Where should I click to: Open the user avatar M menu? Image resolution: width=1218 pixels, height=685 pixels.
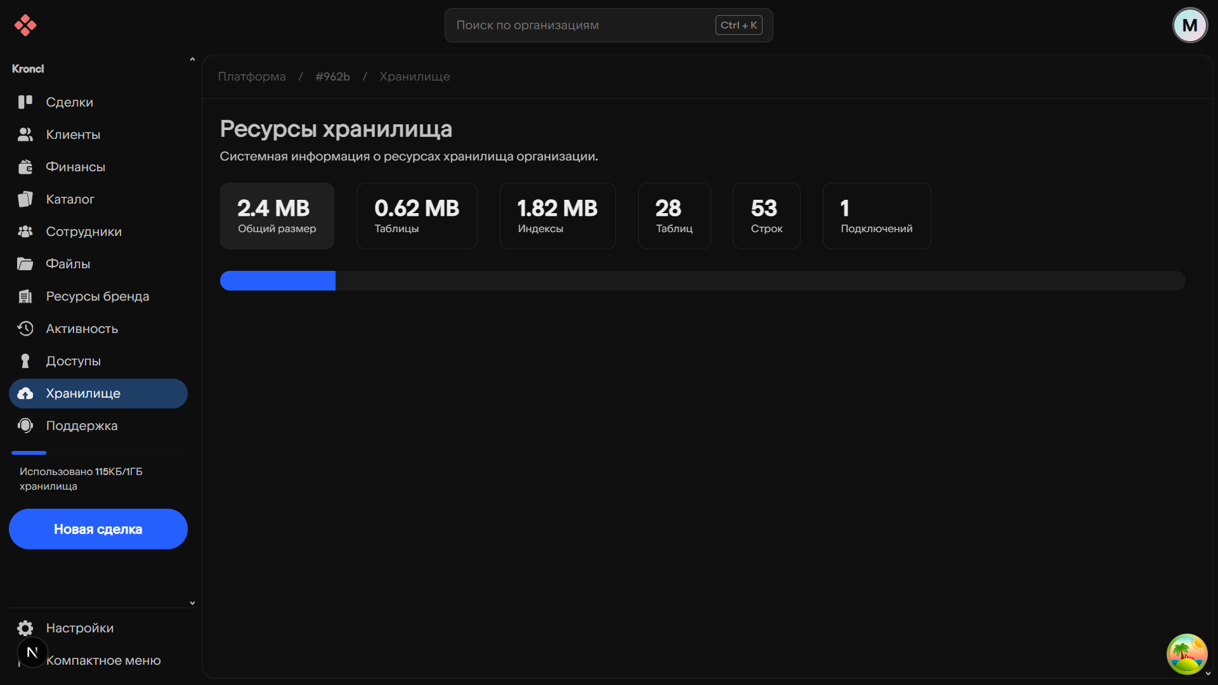1189,25
